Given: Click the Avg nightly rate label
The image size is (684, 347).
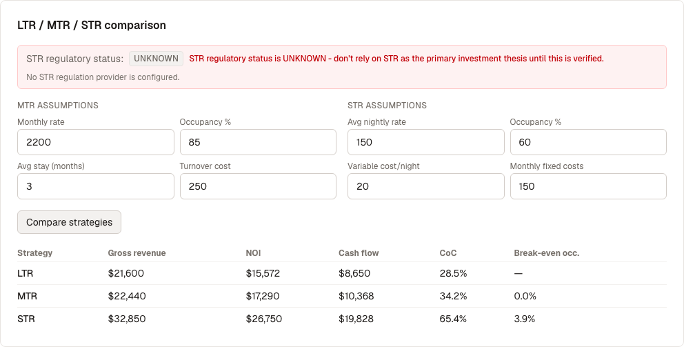Looking at the screenshot, I should pyautogui.click(x=377, y=122).
